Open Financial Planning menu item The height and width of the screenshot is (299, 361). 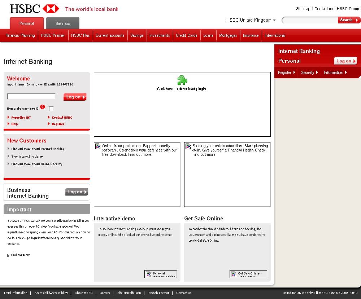[x=20, y=35]
